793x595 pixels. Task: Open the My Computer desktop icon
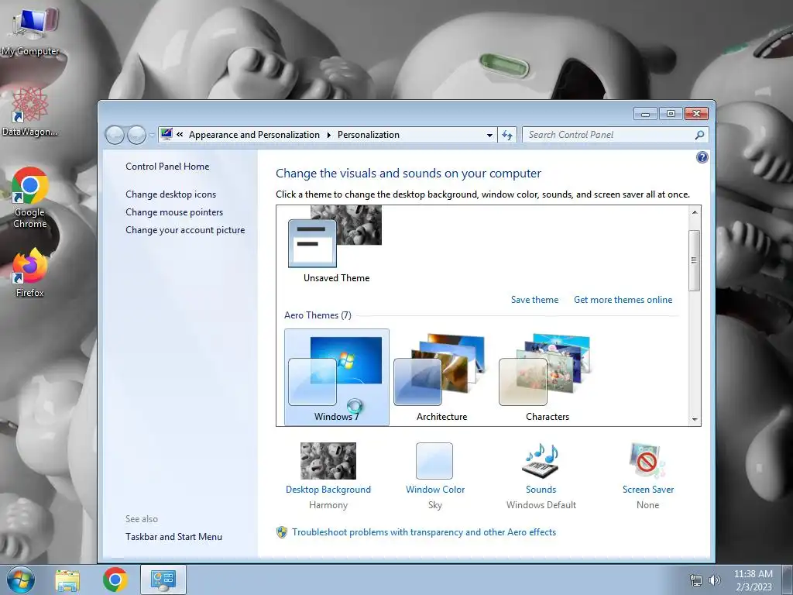click(x=30, y=30)
